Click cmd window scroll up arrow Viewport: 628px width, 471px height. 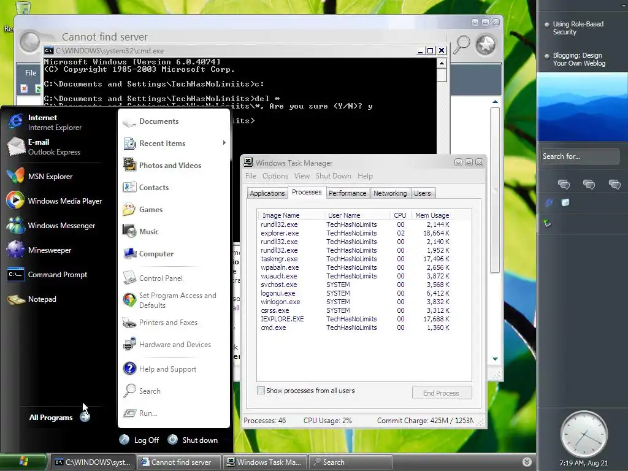[442, 63]
